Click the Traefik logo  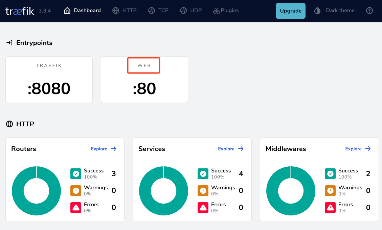click(x=20, y=11)
